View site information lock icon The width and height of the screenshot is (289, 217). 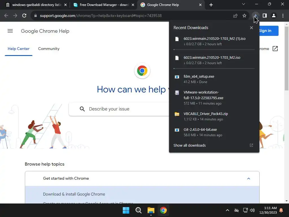tap(36, 16)
